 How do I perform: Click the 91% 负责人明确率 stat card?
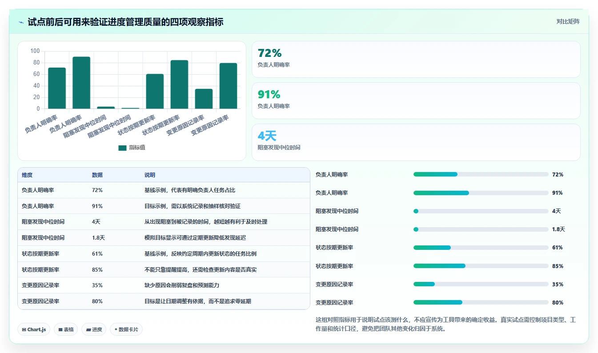click(416, 100)
